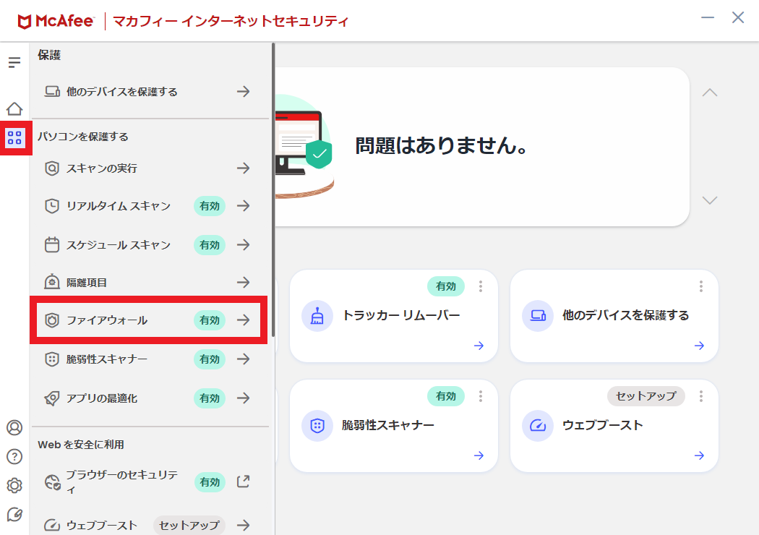Select スケジュール スキャン menu item
The width and height of the screenshot is (759, 535).
pos(149,244)
